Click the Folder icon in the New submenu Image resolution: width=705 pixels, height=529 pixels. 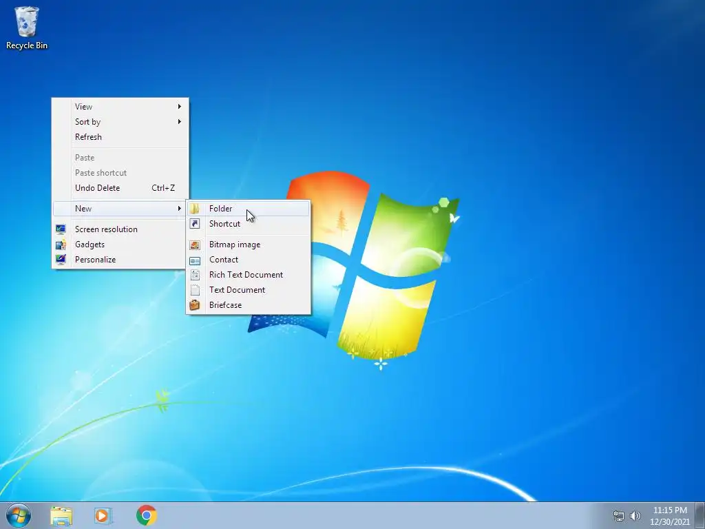click(195, 209)
